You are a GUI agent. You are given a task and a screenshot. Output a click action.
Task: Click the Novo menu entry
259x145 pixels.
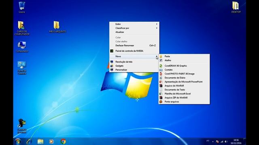pos(134,56)
